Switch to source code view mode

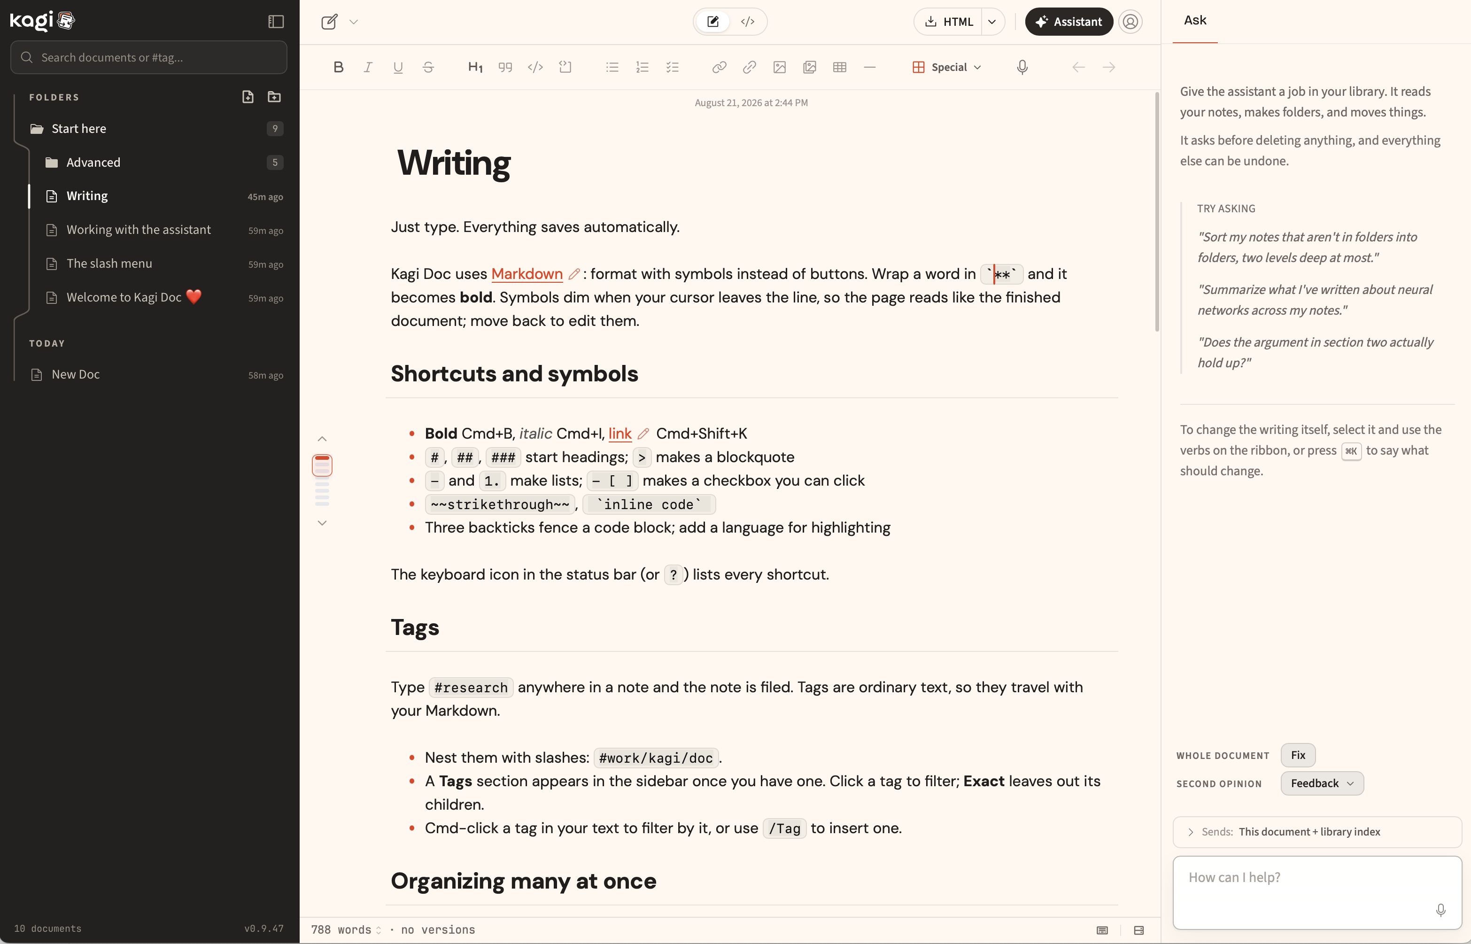pyautogui.click(x=747, y=22)
